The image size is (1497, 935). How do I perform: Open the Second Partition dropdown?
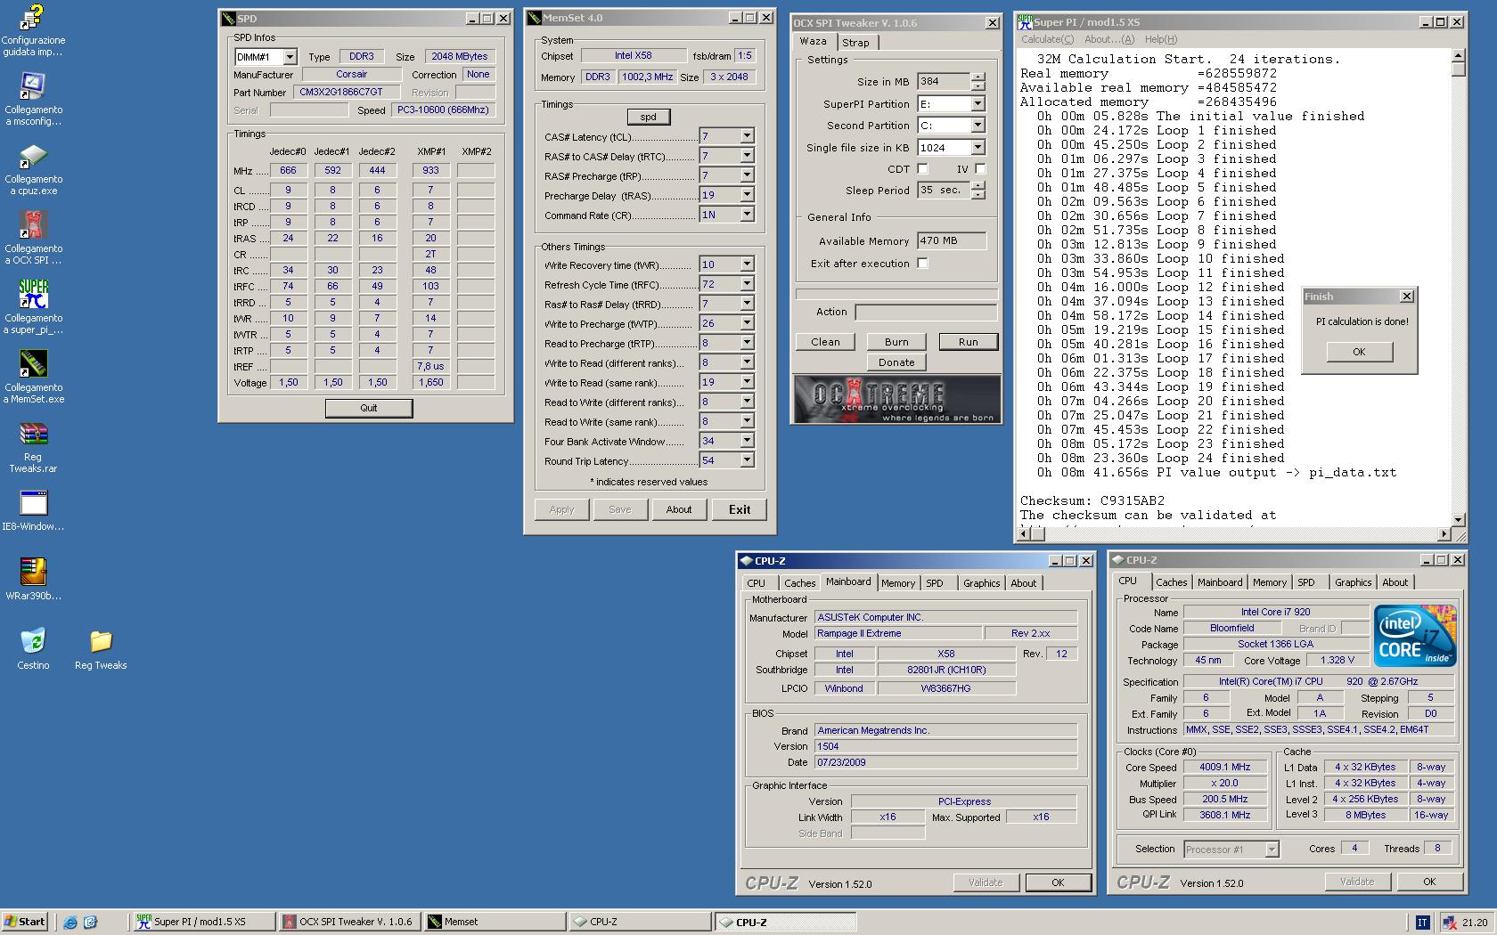[x=978, y=126]
